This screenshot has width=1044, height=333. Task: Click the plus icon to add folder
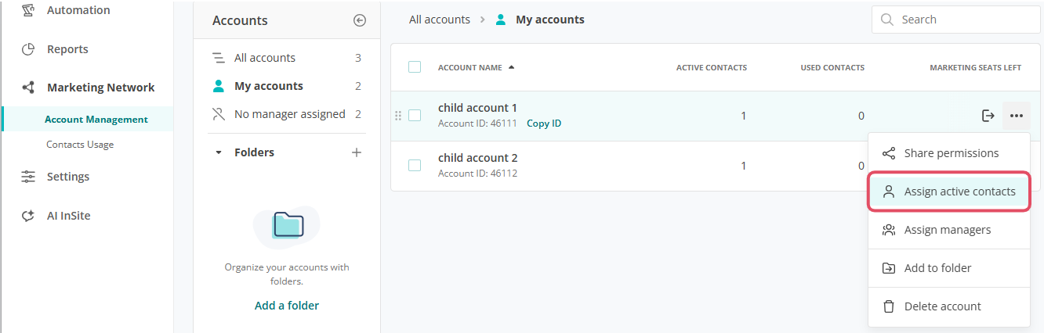click(357, 152)
